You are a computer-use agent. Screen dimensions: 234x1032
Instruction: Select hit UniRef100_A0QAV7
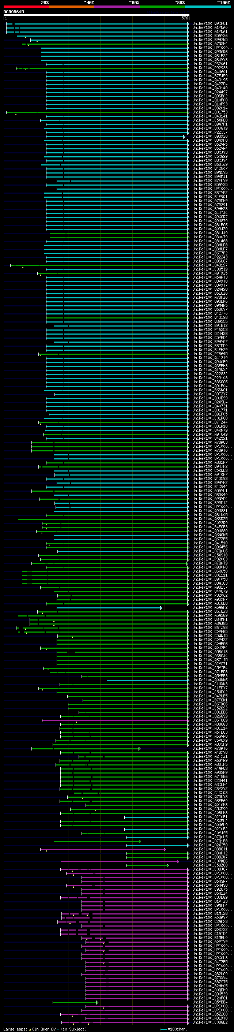210,917
